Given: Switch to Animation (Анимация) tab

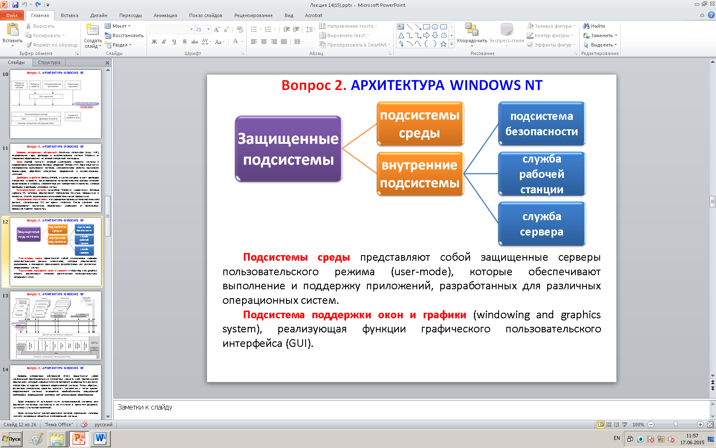Looking at the screenshot, I should click(x=165, y=15).
